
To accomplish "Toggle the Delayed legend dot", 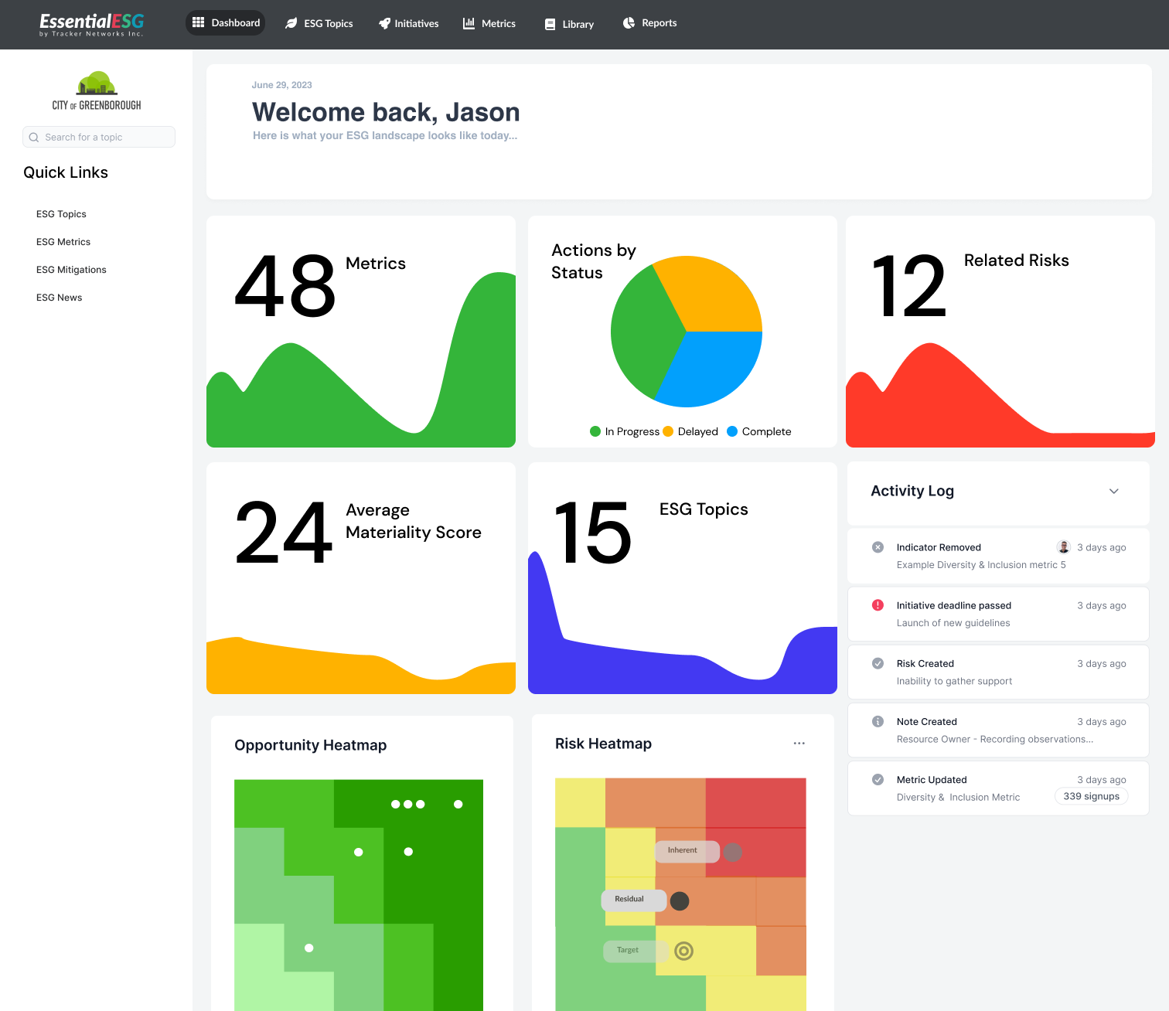I will [666, 431].
